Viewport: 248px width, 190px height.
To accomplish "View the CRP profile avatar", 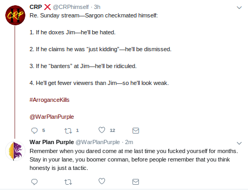I will pos(15,15).
